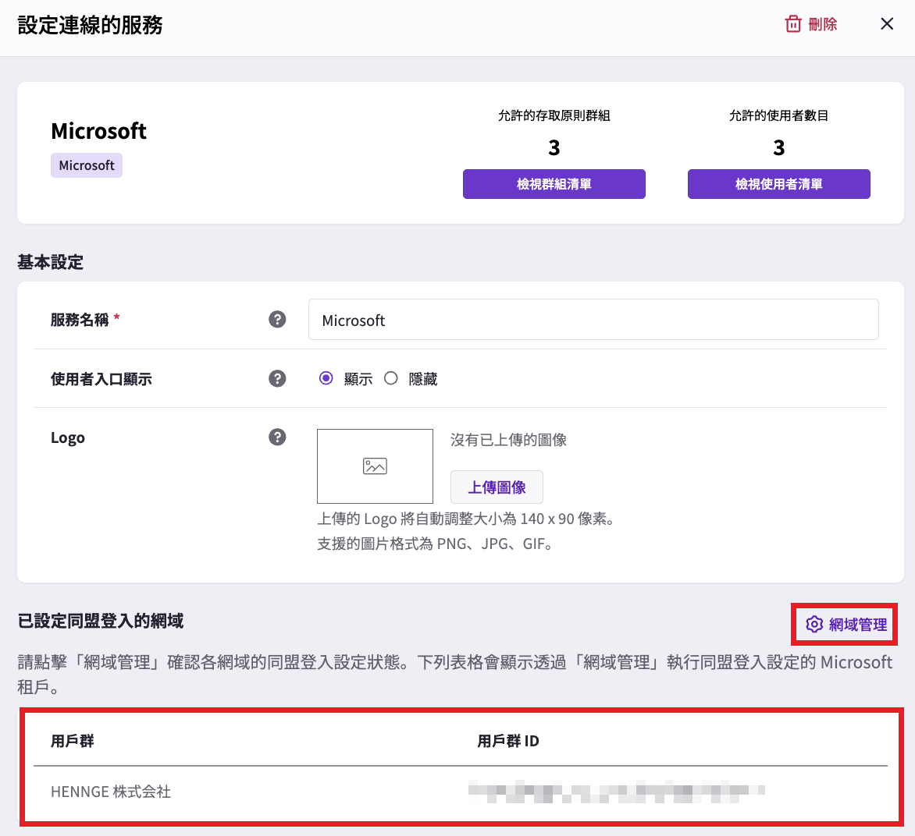This screenshot has width=915, height=836.
Task: Click the 已設定同盟登入的網域 heading
Action: (x=101, y=621)
